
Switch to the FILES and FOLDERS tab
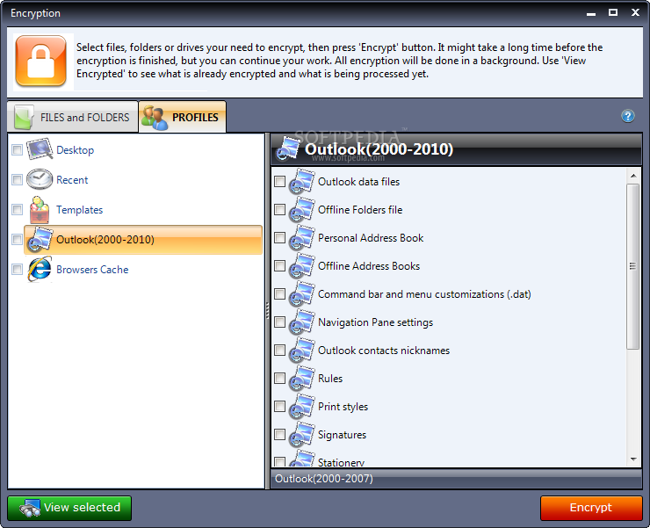[x=73, y=118]
